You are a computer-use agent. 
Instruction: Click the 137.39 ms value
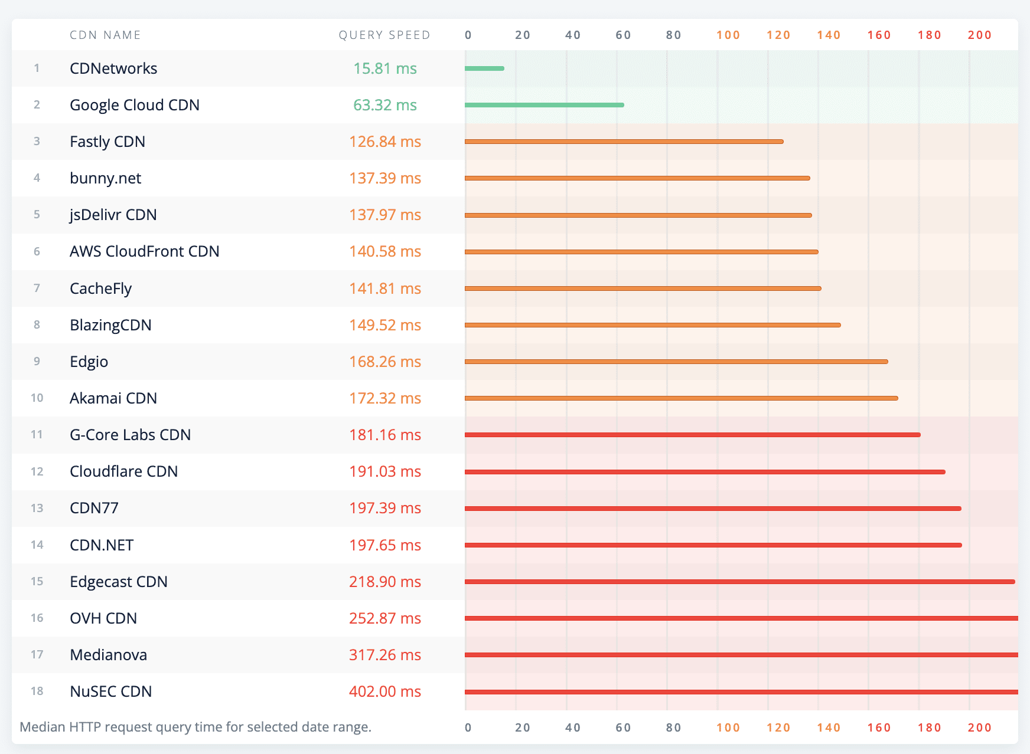click(385, 178)
